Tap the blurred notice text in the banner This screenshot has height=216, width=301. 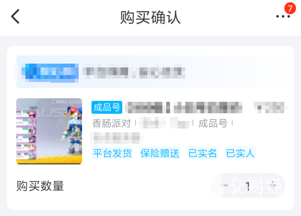click(x=134, y=72)
